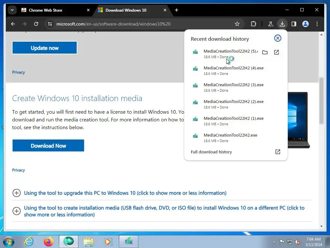Open taskbar clock showing 7:04 AM

pyautogui.click(x=314, y=242)
